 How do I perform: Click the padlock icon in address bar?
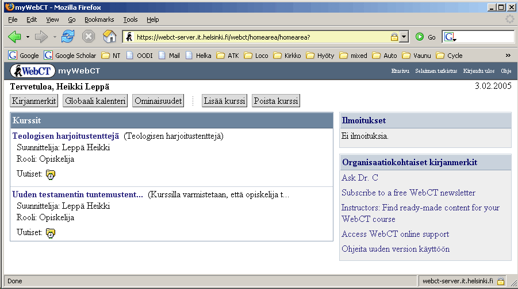coord(394,37)
